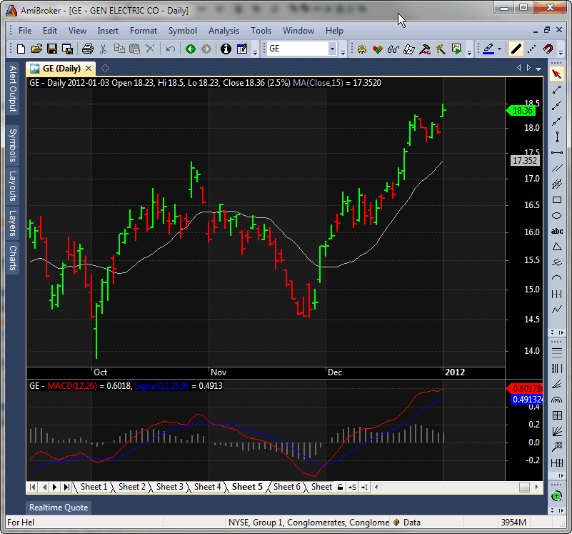572x534 pixels.
Task: Open the Analysis menu
Action: click(x=224, y=31)
